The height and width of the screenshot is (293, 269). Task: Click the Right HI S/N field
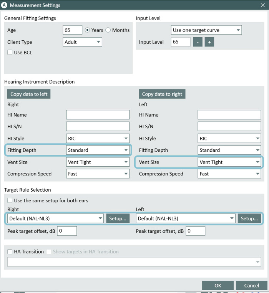(x=98, y=126)
